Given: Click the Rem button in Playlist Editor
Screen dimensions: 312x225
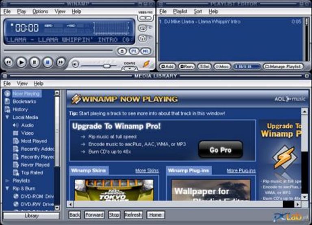Looking at the screenshot, I should 186,66.
